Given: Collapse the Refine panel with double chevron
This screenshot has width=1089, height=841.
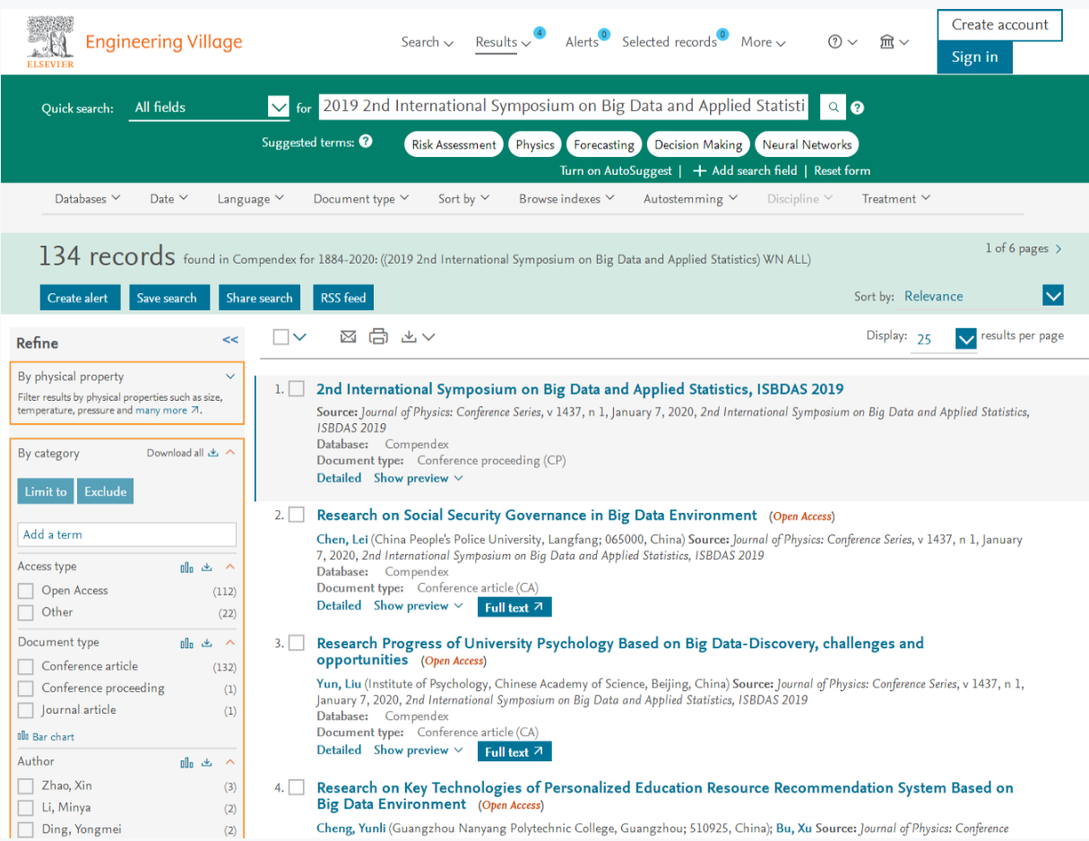Looking at the screenshot, I should [x=230, y=340].
